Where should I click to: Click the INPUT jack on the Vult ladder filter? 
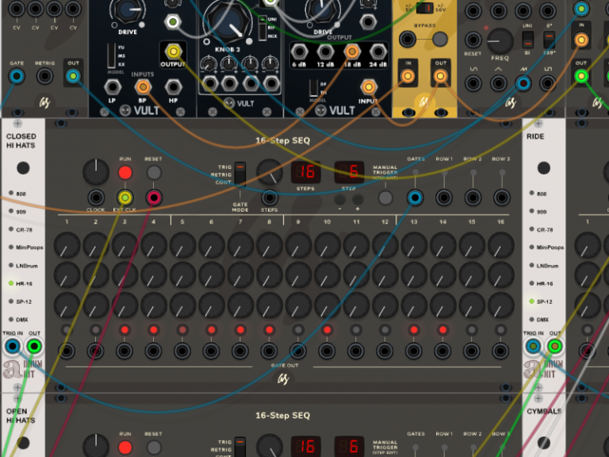pos(368,86)
